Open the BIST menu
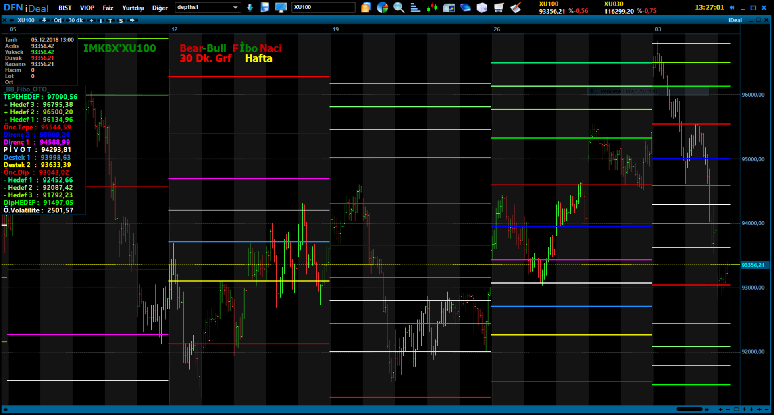Viewport: 774px width, 415px height. (x=65, y=8)
